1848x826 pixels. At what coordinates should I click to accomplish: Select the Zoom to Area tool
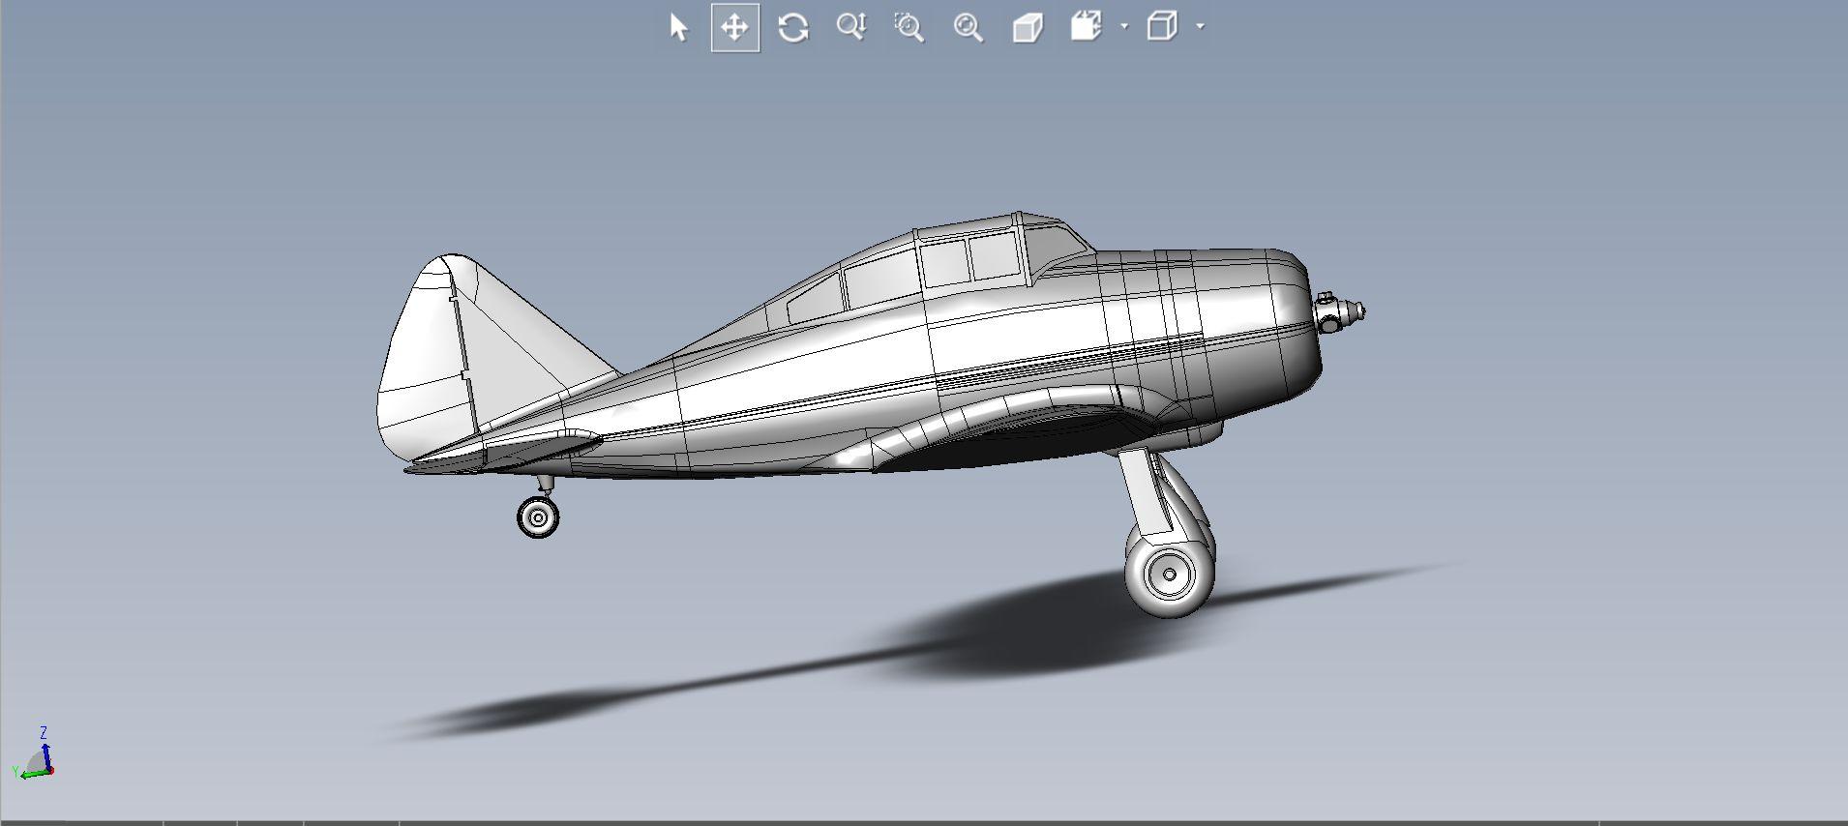pos(909,27)
